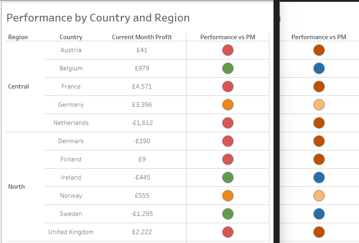
Task: Click the North region label
Action: click(x=17, y=187)
